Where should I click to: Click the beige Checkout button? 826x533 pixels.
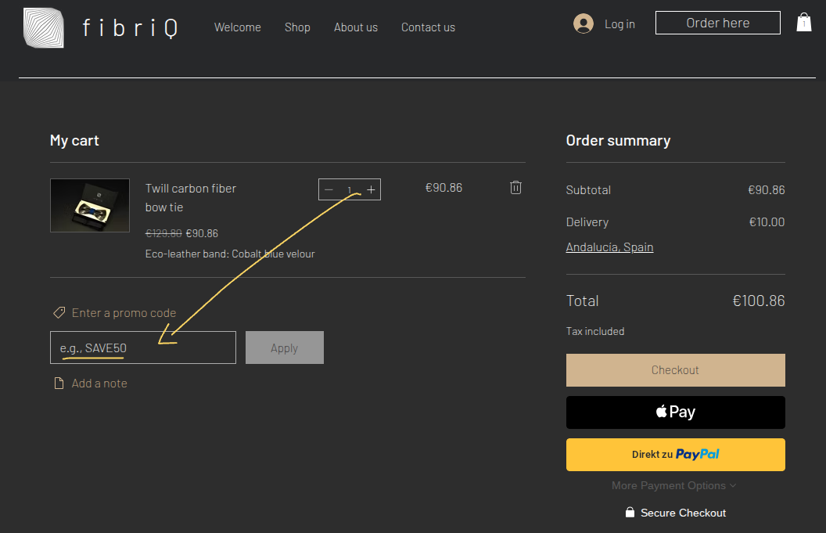coord(675,370)
